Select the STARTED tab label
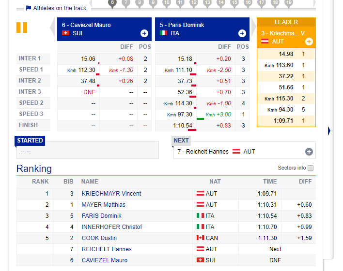 click(x=30, y=141)
